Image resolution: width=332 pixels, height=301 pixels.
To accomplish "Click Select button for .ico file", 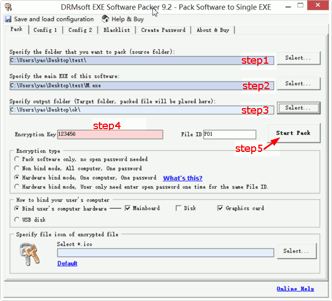I will point(297,251).
